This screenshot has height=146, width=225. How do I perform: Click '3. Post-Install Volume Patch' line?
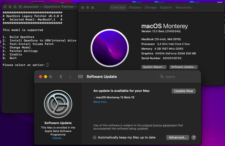click(28, 44)
